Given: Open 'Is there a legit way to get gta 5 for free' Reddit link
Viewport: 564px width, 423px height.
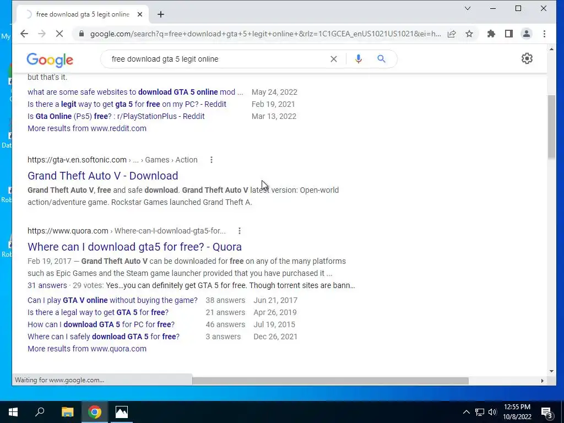Looking at the screenshot, I should click(127, 104).
